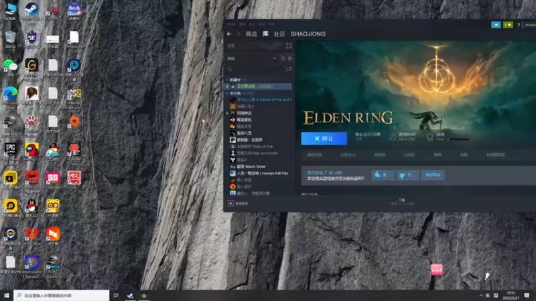Open the Steam announcements blue button at top right

coord(496,25)
